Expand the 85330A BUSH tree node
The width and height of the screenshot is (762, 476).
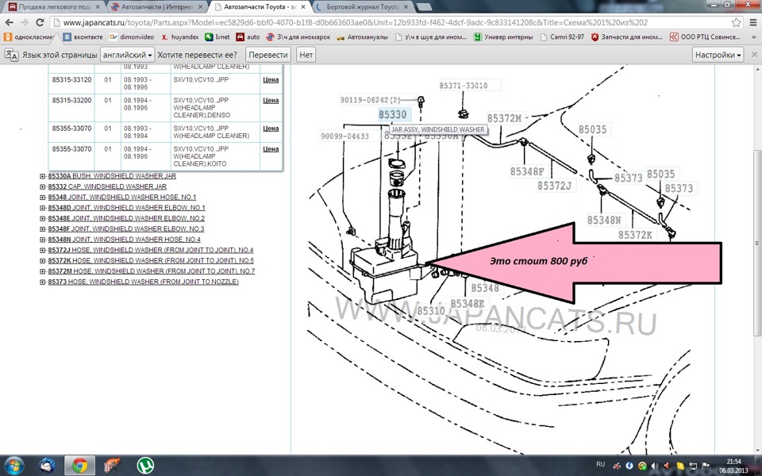(x=43, y=176)
